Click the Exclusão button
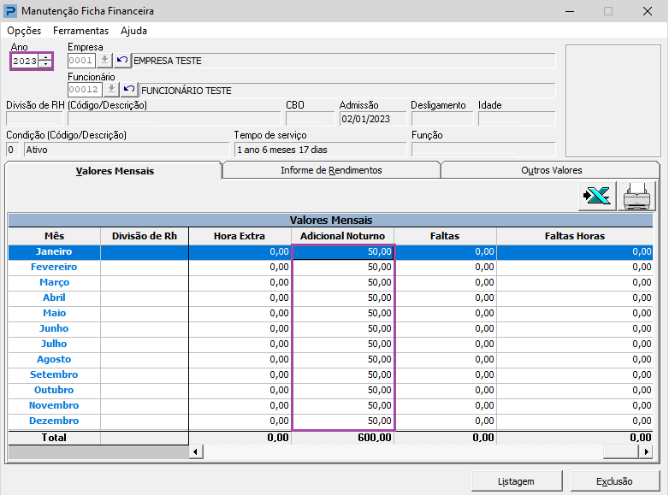Image resolution: width=669 pixels, height=495 pixels. coord(614,481)
